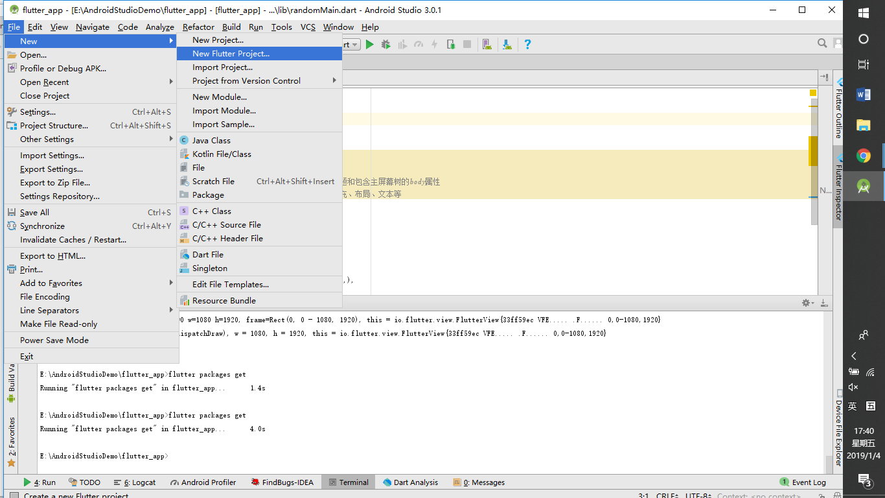Viewport: 885px width, 498px height.
Task: Open the FindBugs-IDEA tool tab
Action: tap(282, 482)
